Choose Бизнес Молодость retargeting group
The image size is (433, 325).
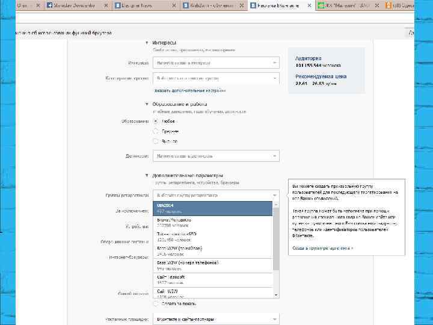coord(213,223)
